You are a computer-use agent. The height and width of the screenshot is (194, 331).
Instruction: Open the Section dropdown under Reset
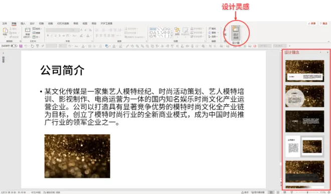(x=36, y=37)
